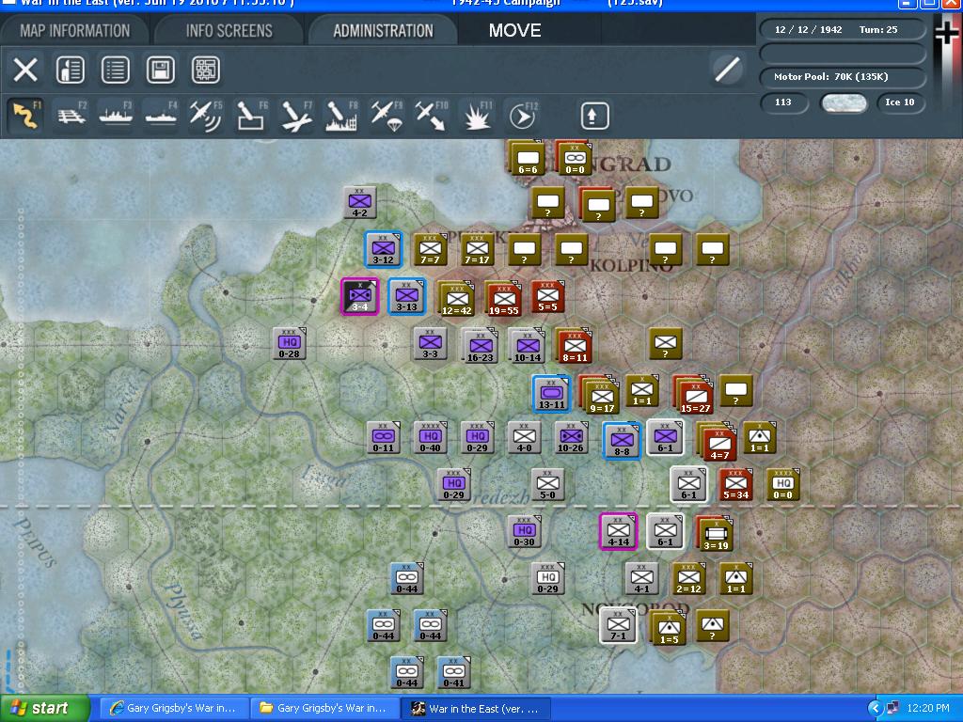This screenshot has height=722, width=963.
Task: Select the Soviet unit counter labeled 7=17
Action: coord(477,249)
